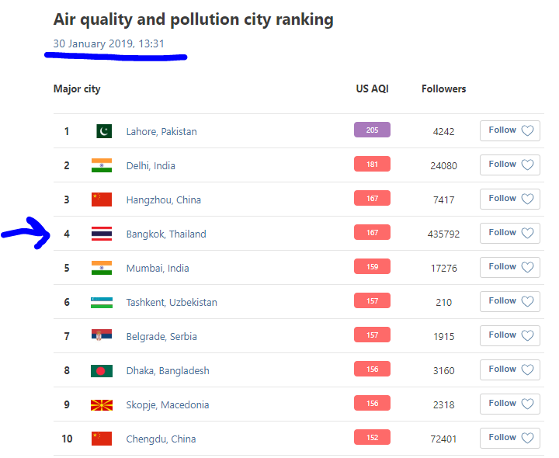Click the 30 January 2019 date text

pos(109,43)
